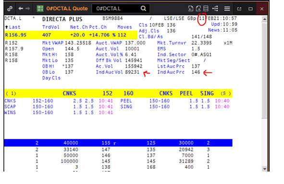Click the SING 150-160 quote row
This screenshot has width=284, height=184.
point(175,106)
